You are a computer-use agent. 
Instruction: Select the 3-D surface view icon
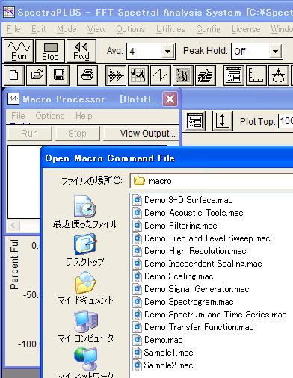coord(206,75)
